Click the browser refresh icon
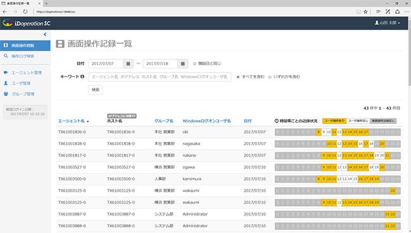 [25, 12]
